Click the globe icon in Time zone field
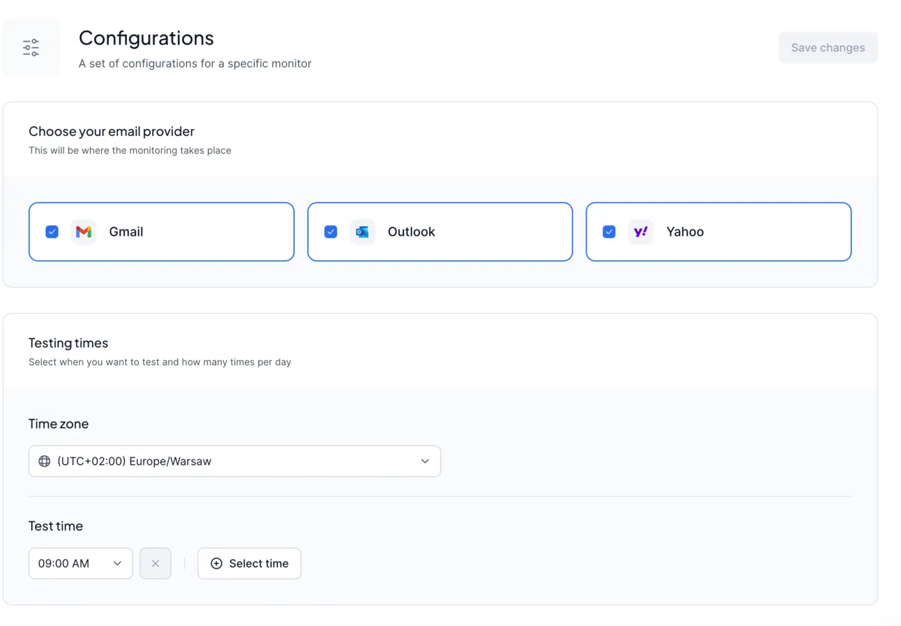The width and height of the screenshot is (901, 626). click(45, 461)
